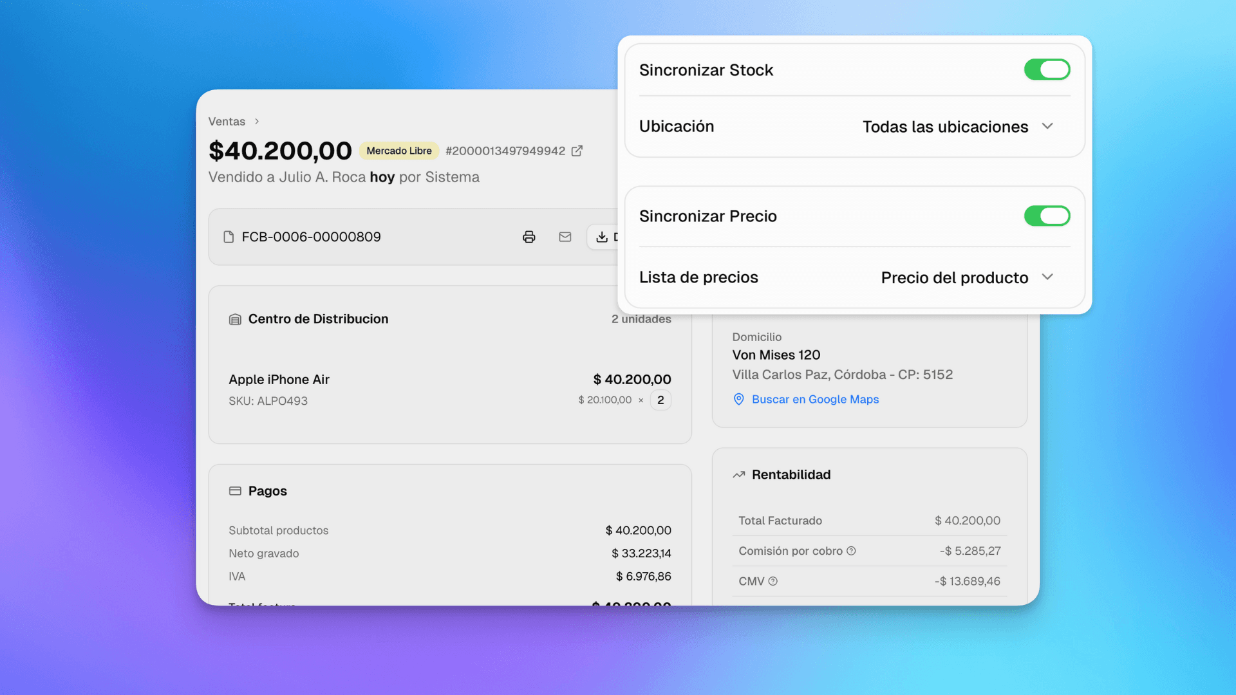Expand the Lista de precios dropdown
This screenshot has height=695, width=1236.
click(967, 277)
